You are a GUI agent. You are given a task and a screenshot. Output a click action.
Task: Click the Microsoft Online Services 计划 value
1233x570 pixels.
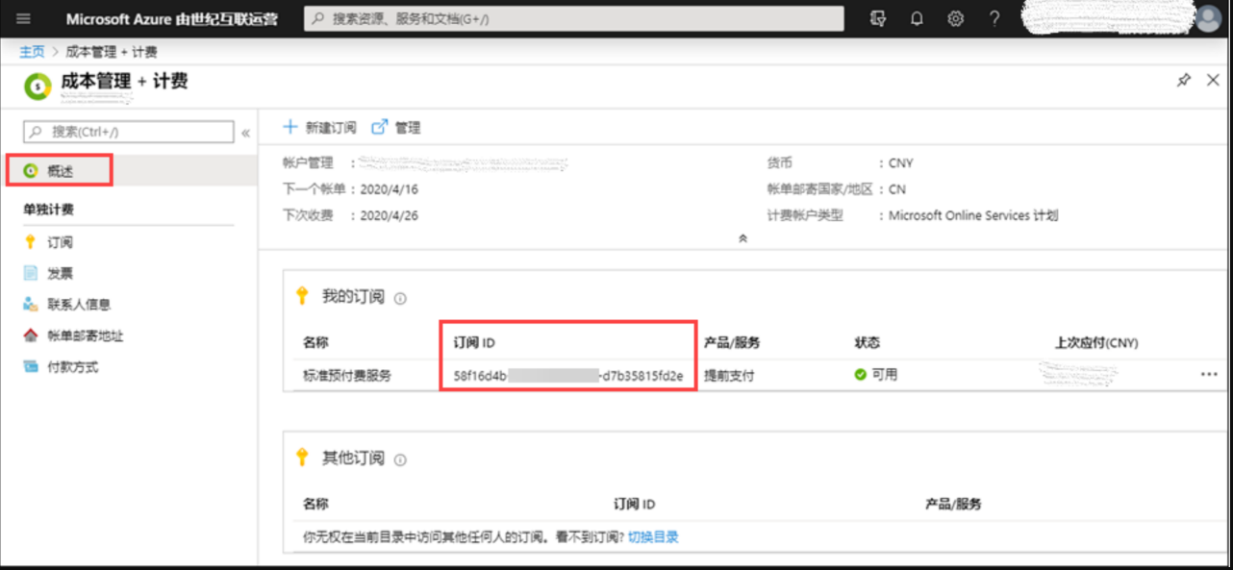click(973, 215)
